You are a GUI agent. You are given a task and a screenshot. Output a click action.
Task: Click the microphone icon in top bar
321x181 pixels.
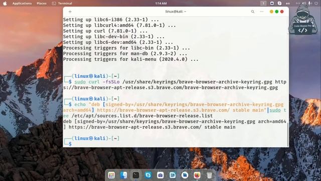click(310, 4)
